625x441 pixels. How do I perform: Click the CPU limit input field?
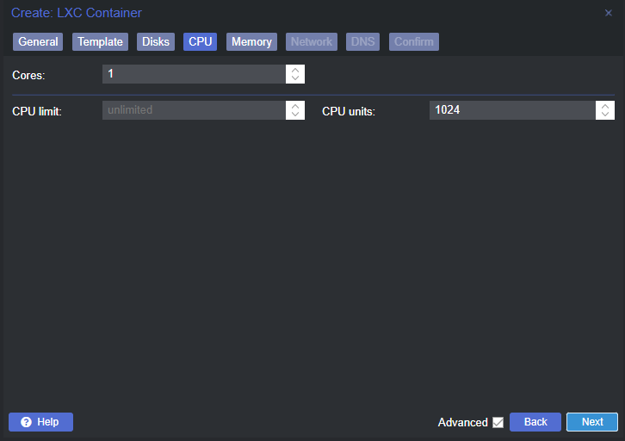194,110
